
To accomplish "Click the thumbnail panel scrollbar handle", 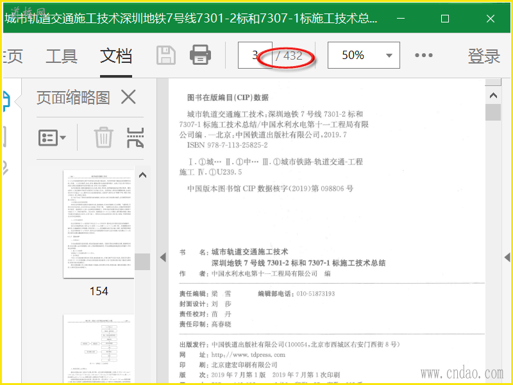I will tap(142, 261).
